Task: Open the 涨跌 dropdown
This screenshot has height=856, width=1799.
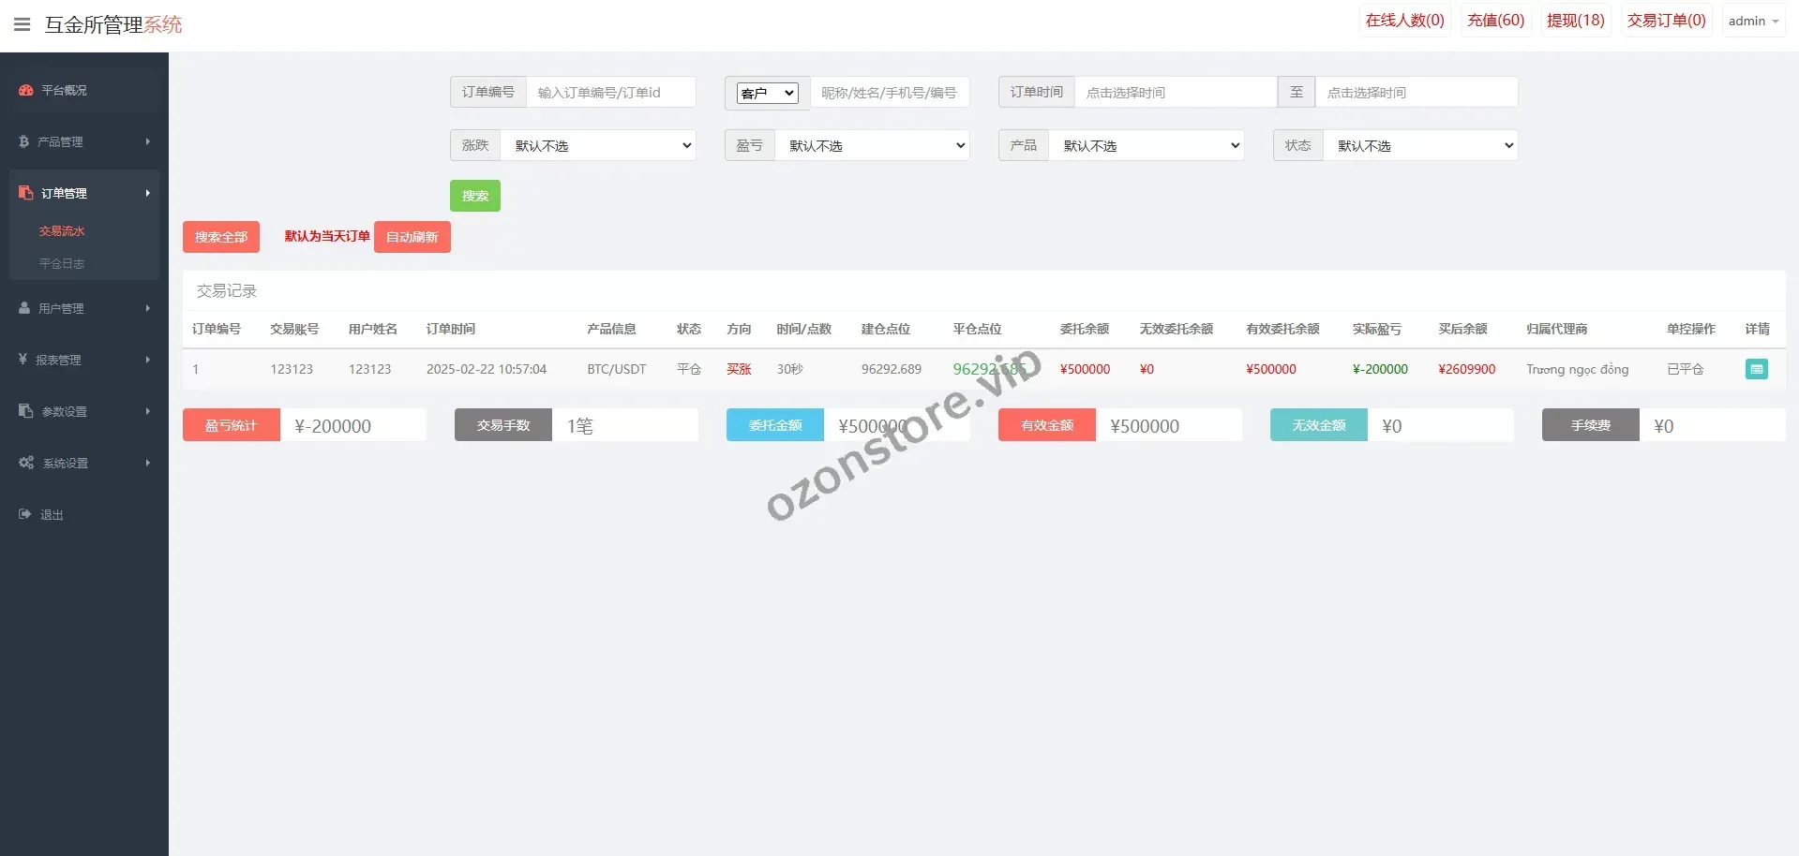Action: [x=598, y=145]
